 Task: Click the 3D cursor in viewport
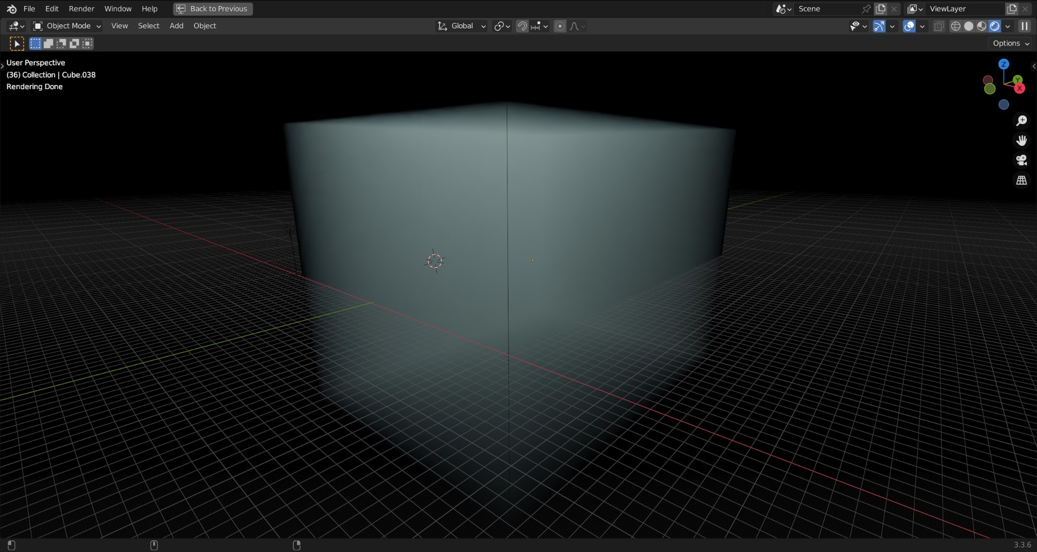click(434, 261)
